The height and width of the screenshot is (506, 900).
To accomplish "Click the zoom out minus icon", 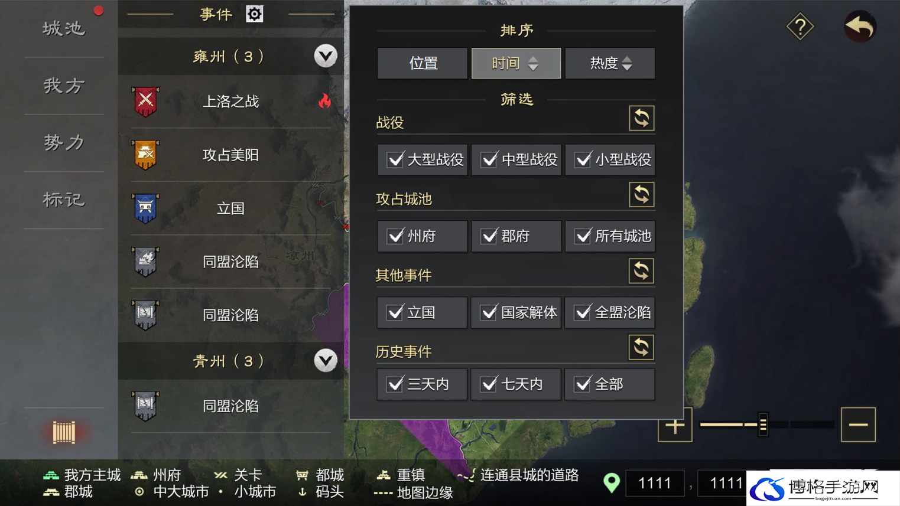I will pos(858,425).
